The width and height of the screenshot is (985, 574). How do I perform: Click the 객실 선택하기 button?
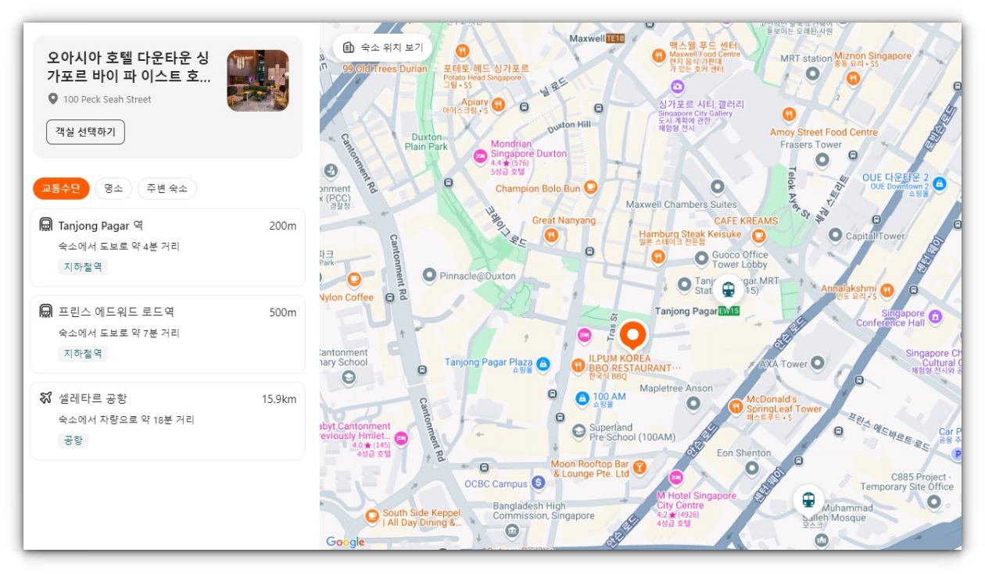click(86, 132)
